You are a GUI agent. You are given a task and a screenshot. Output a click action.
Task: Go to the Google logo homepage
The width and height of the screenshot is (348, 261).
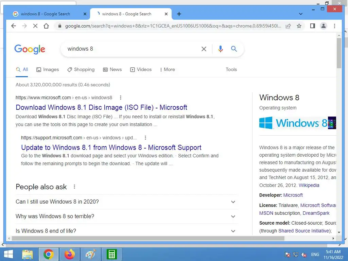(30, 49)
